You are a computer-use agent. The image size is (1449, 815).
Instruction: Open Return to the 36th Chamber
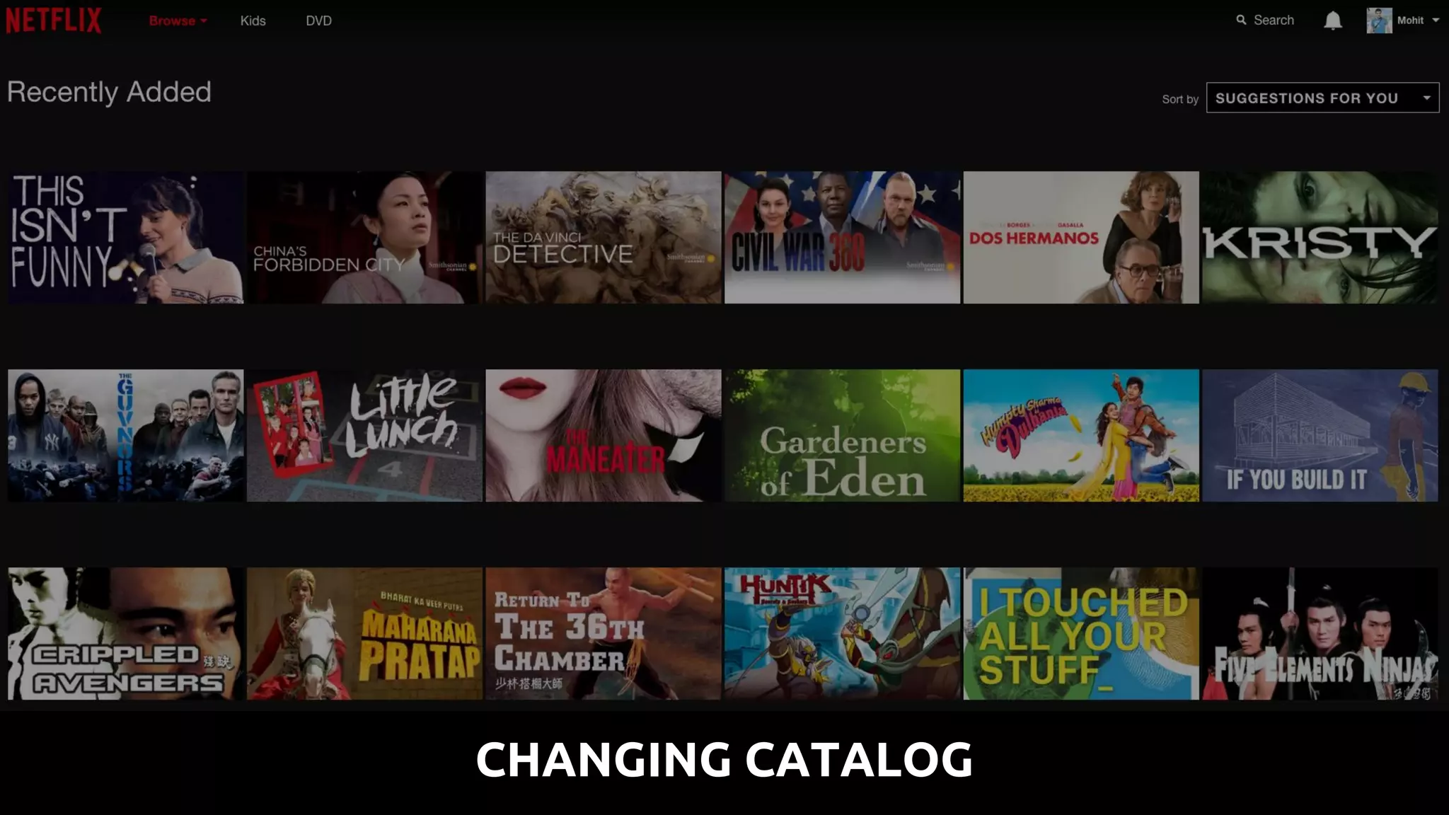[604, 634]
